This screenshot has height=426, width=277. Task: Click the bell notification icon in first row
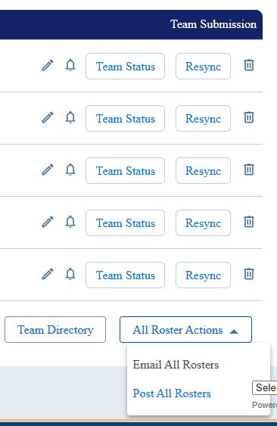click(70, 65)
